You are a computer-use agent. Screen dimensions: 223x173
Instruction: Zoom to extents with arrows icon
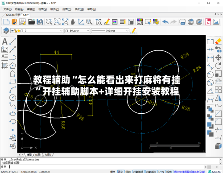click(x=65, y=22)
